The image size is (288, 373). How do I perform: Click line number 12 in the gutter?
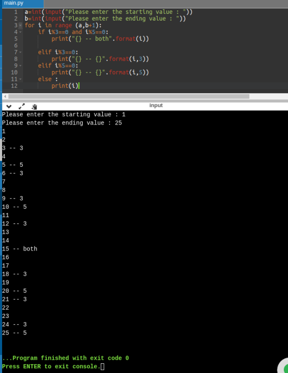[x=14, y=85]
